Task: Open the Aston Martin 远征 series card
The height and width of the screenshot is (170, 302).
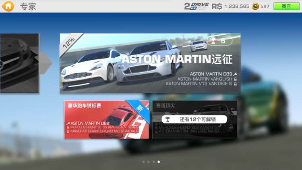Action: [x=150, y=63]
